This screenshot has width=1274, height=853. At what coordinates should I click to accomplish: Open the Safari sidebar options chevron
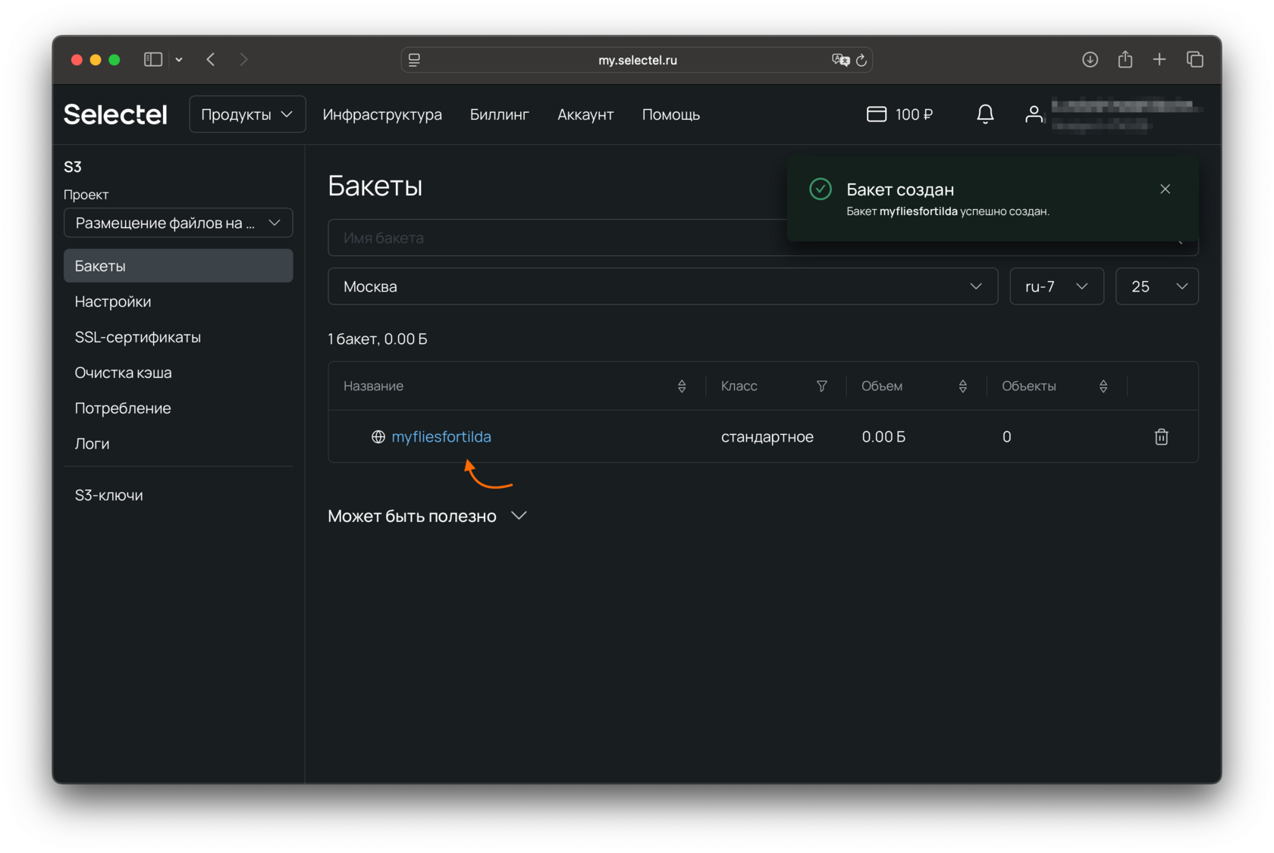pos(179,59)
